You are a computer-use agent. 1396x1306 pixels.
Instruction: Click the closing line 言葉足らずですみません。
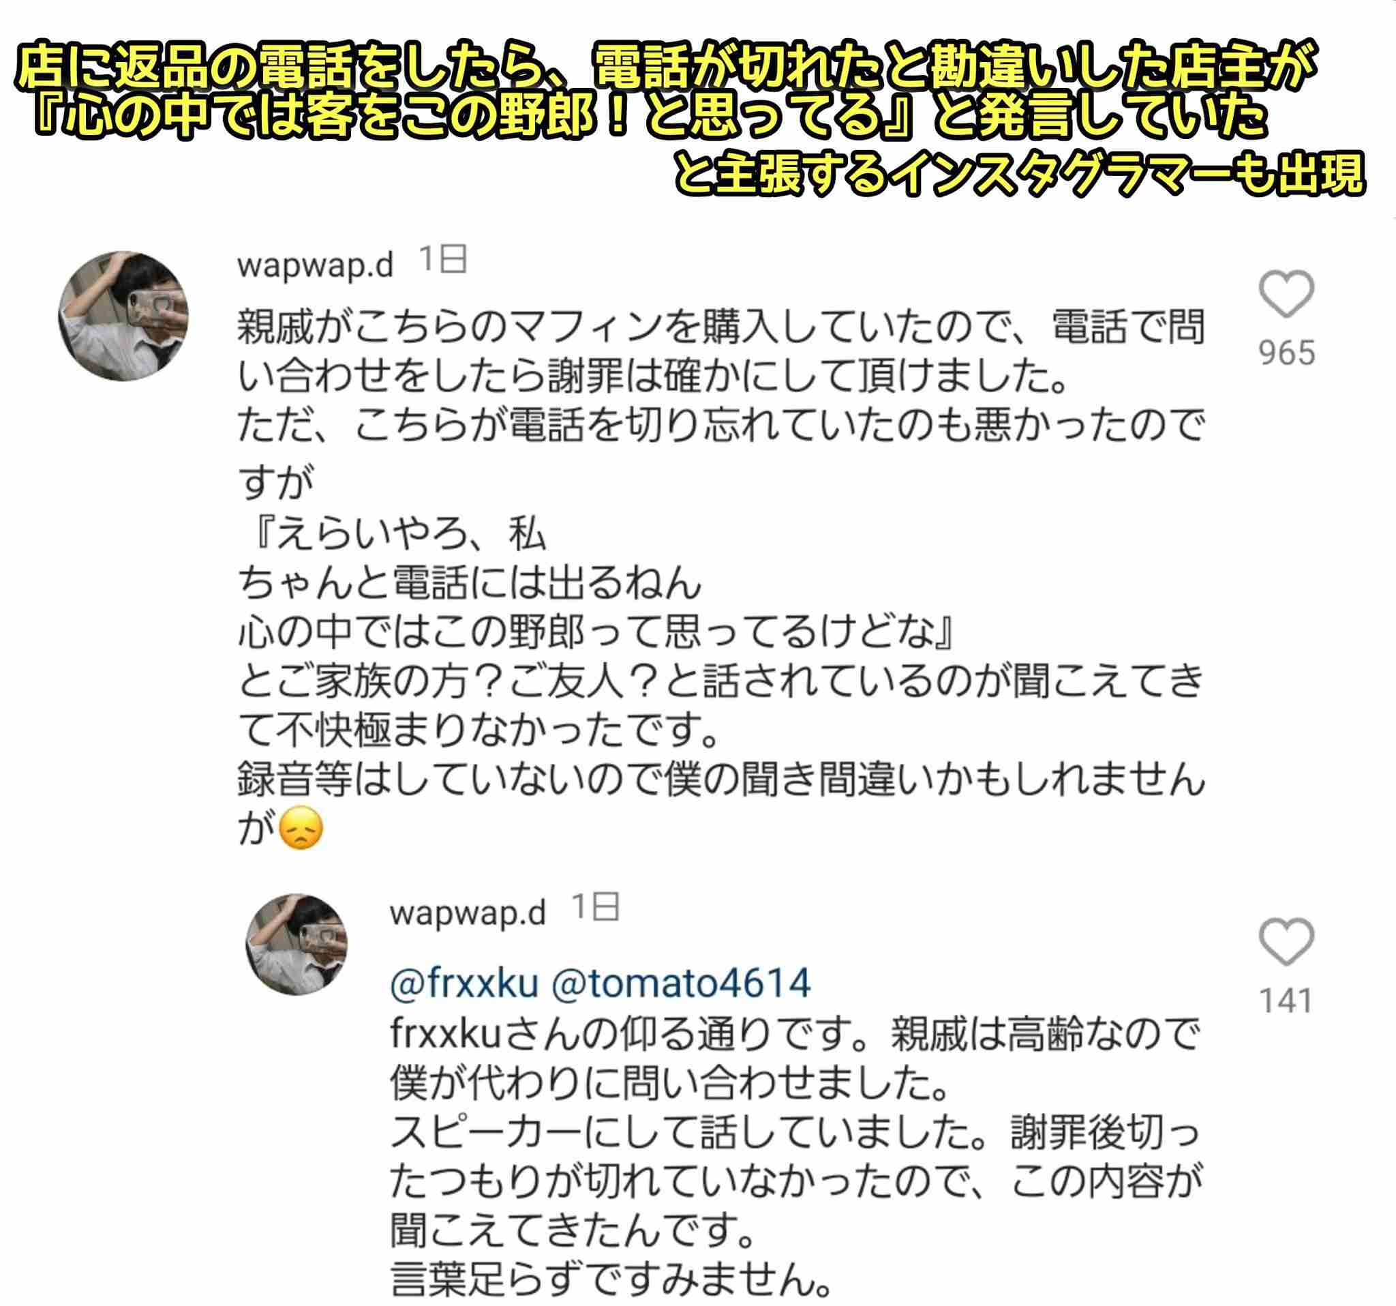pyautogui.click(x=611, y=1280)
